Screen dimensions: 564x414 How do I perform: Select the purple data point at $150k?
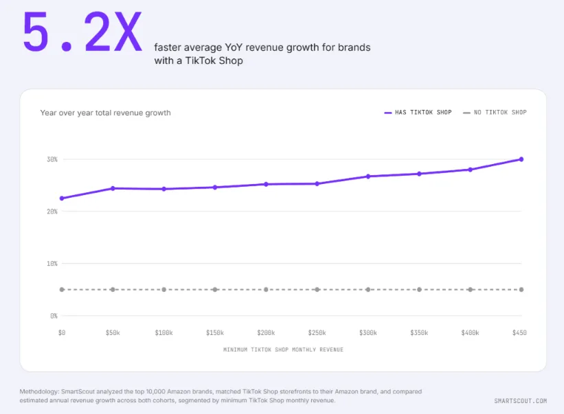215,187
